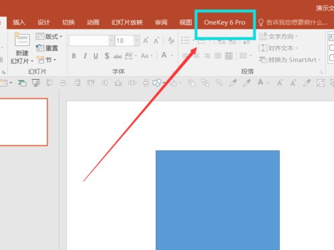Apply the ribbon font color A

(164, 55)
